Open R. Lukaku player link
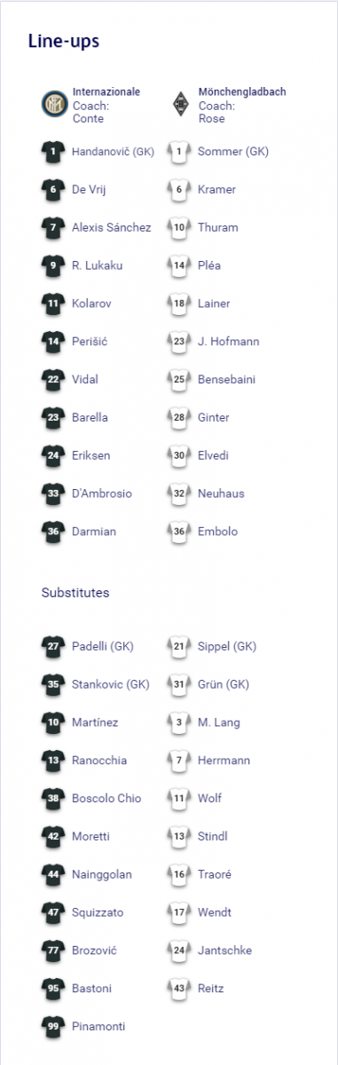Screen dimensions: 338x1065 click(x=97, y=265)
